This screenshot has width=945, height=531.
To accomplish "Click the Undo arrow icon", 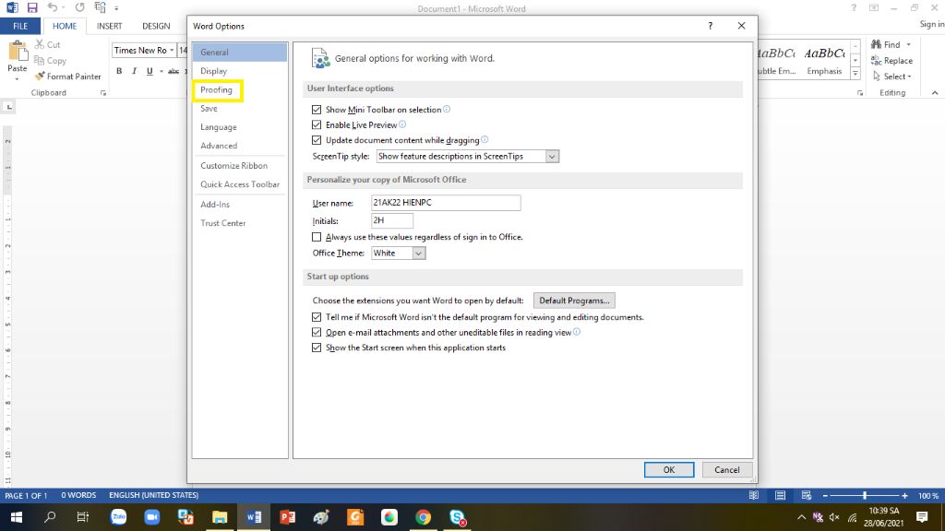I will point(53,7).
